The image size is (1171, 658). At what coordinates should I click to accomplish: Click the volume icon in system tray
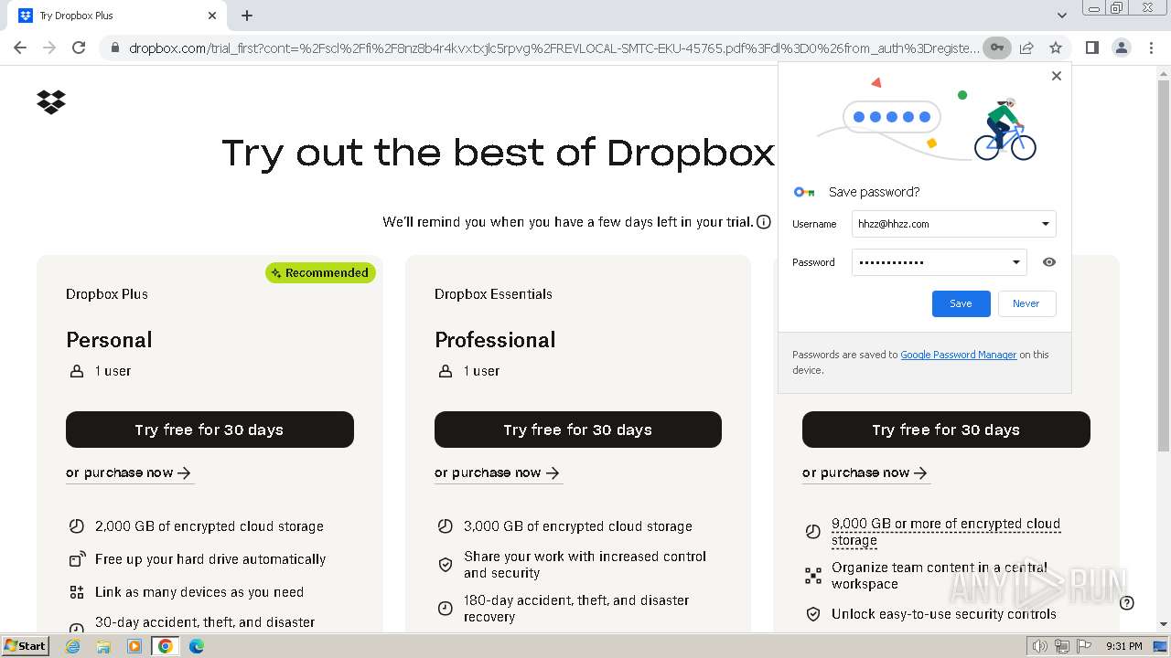[x=1039, y=646]
